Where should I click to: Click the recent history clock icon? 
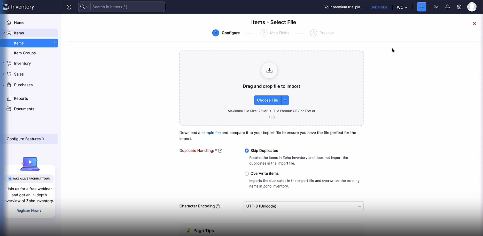click(x=69, y=7)
